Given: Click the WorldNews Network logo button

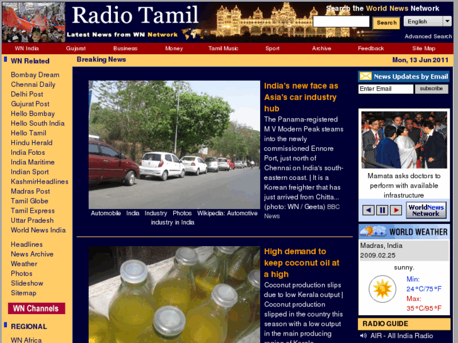Looking at the screenshot, I should coord(426,210).
